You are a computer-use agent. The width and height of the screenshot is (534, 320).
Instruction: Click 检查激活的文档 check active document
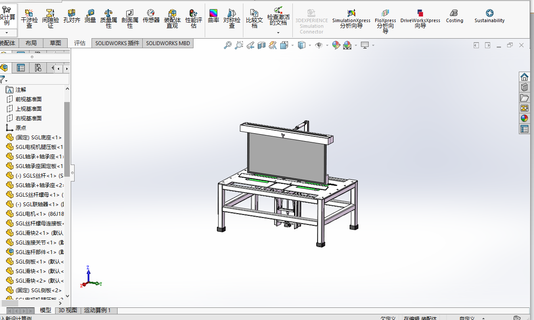click(x=278, y=16)
